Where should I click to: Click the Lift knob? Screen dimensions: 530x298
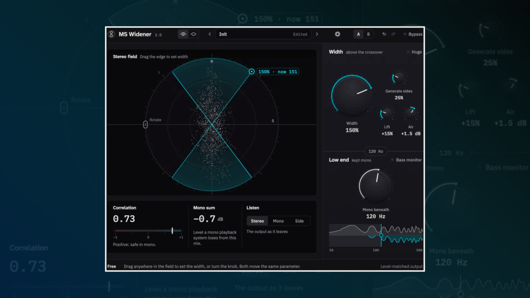tap(386, 114)
